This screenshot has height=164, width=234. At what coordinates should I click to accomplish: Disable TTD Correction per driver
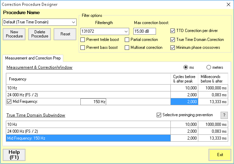click(173, 31)
